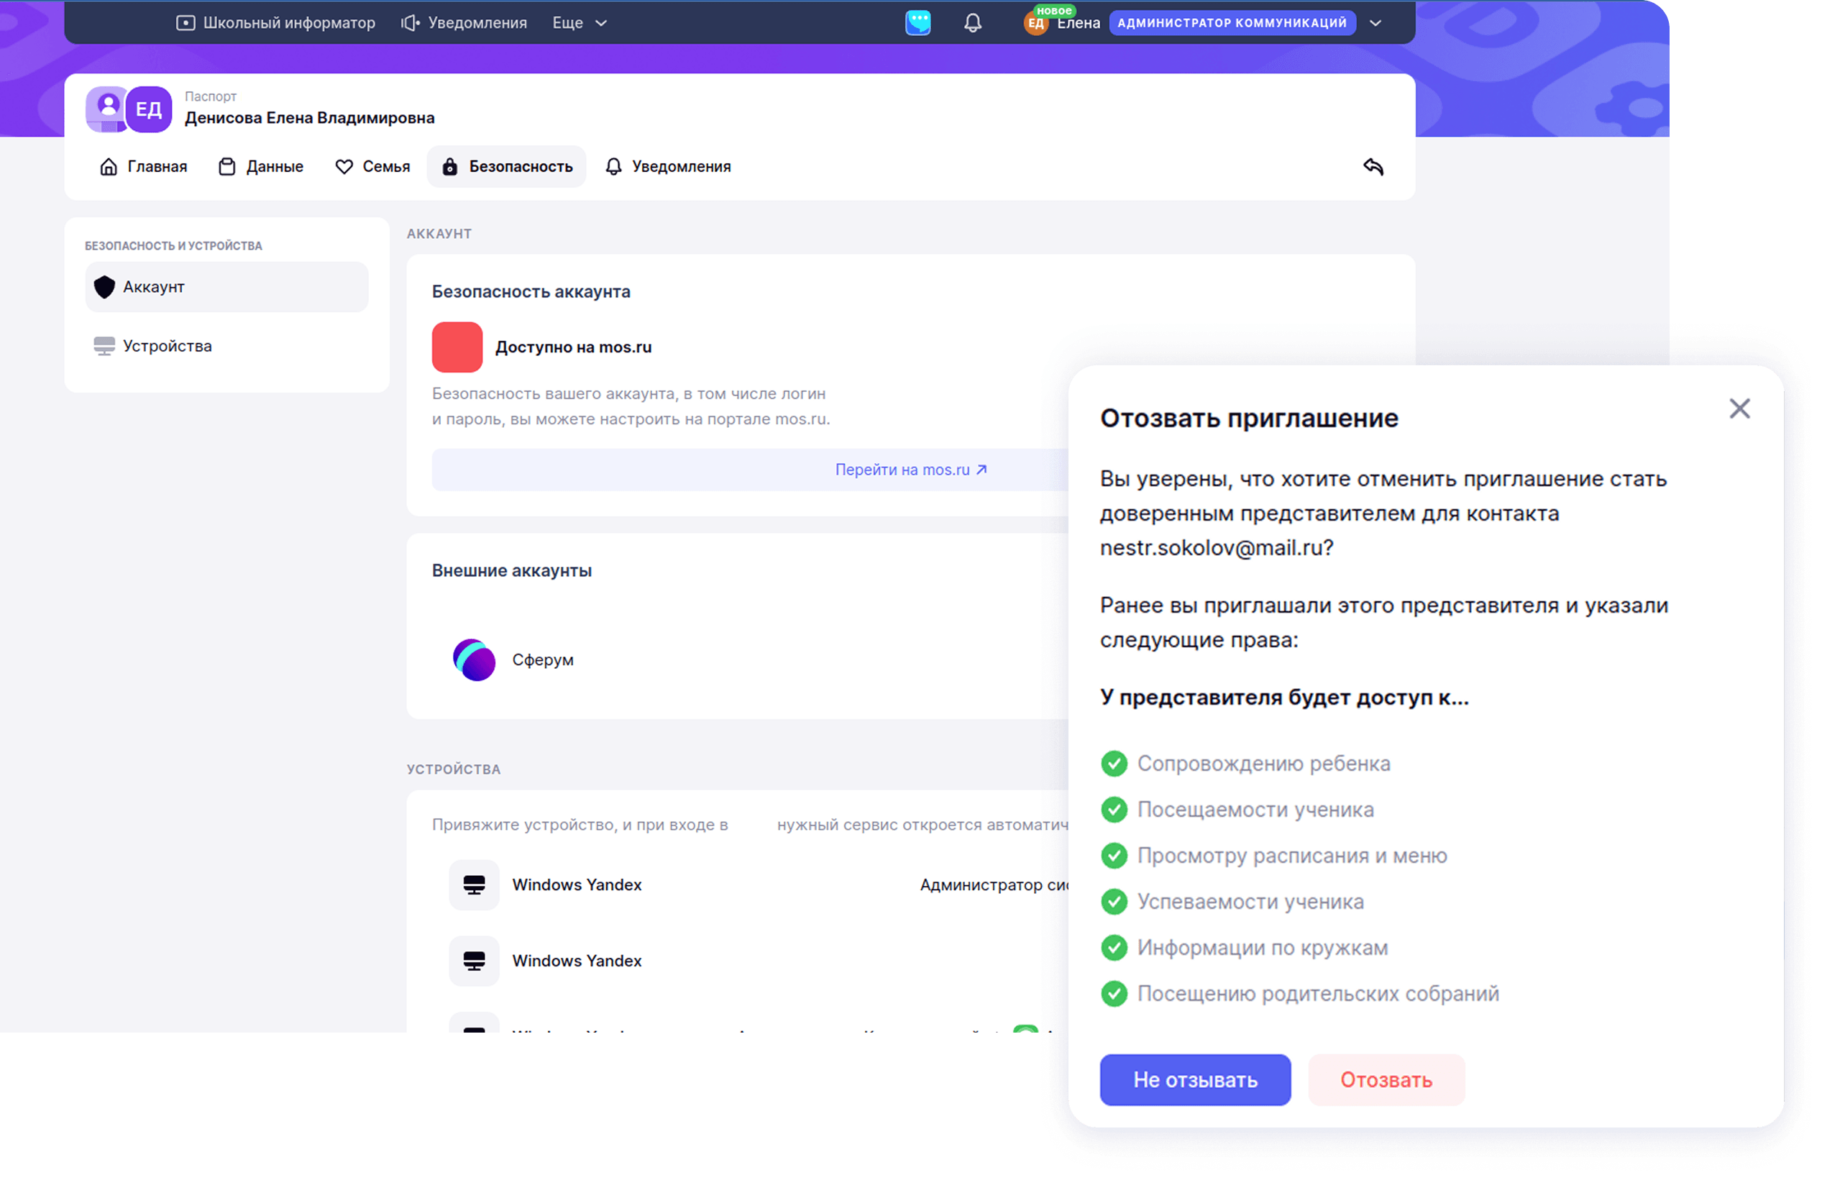Click the ЕД profile avatar badge
1822x1180 pixels.
pos(149,109)
